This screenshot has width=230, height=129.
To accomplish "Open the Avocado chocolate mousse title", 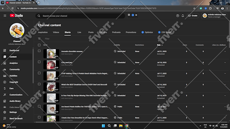I will pyautogui.click(x=72, y=51).
